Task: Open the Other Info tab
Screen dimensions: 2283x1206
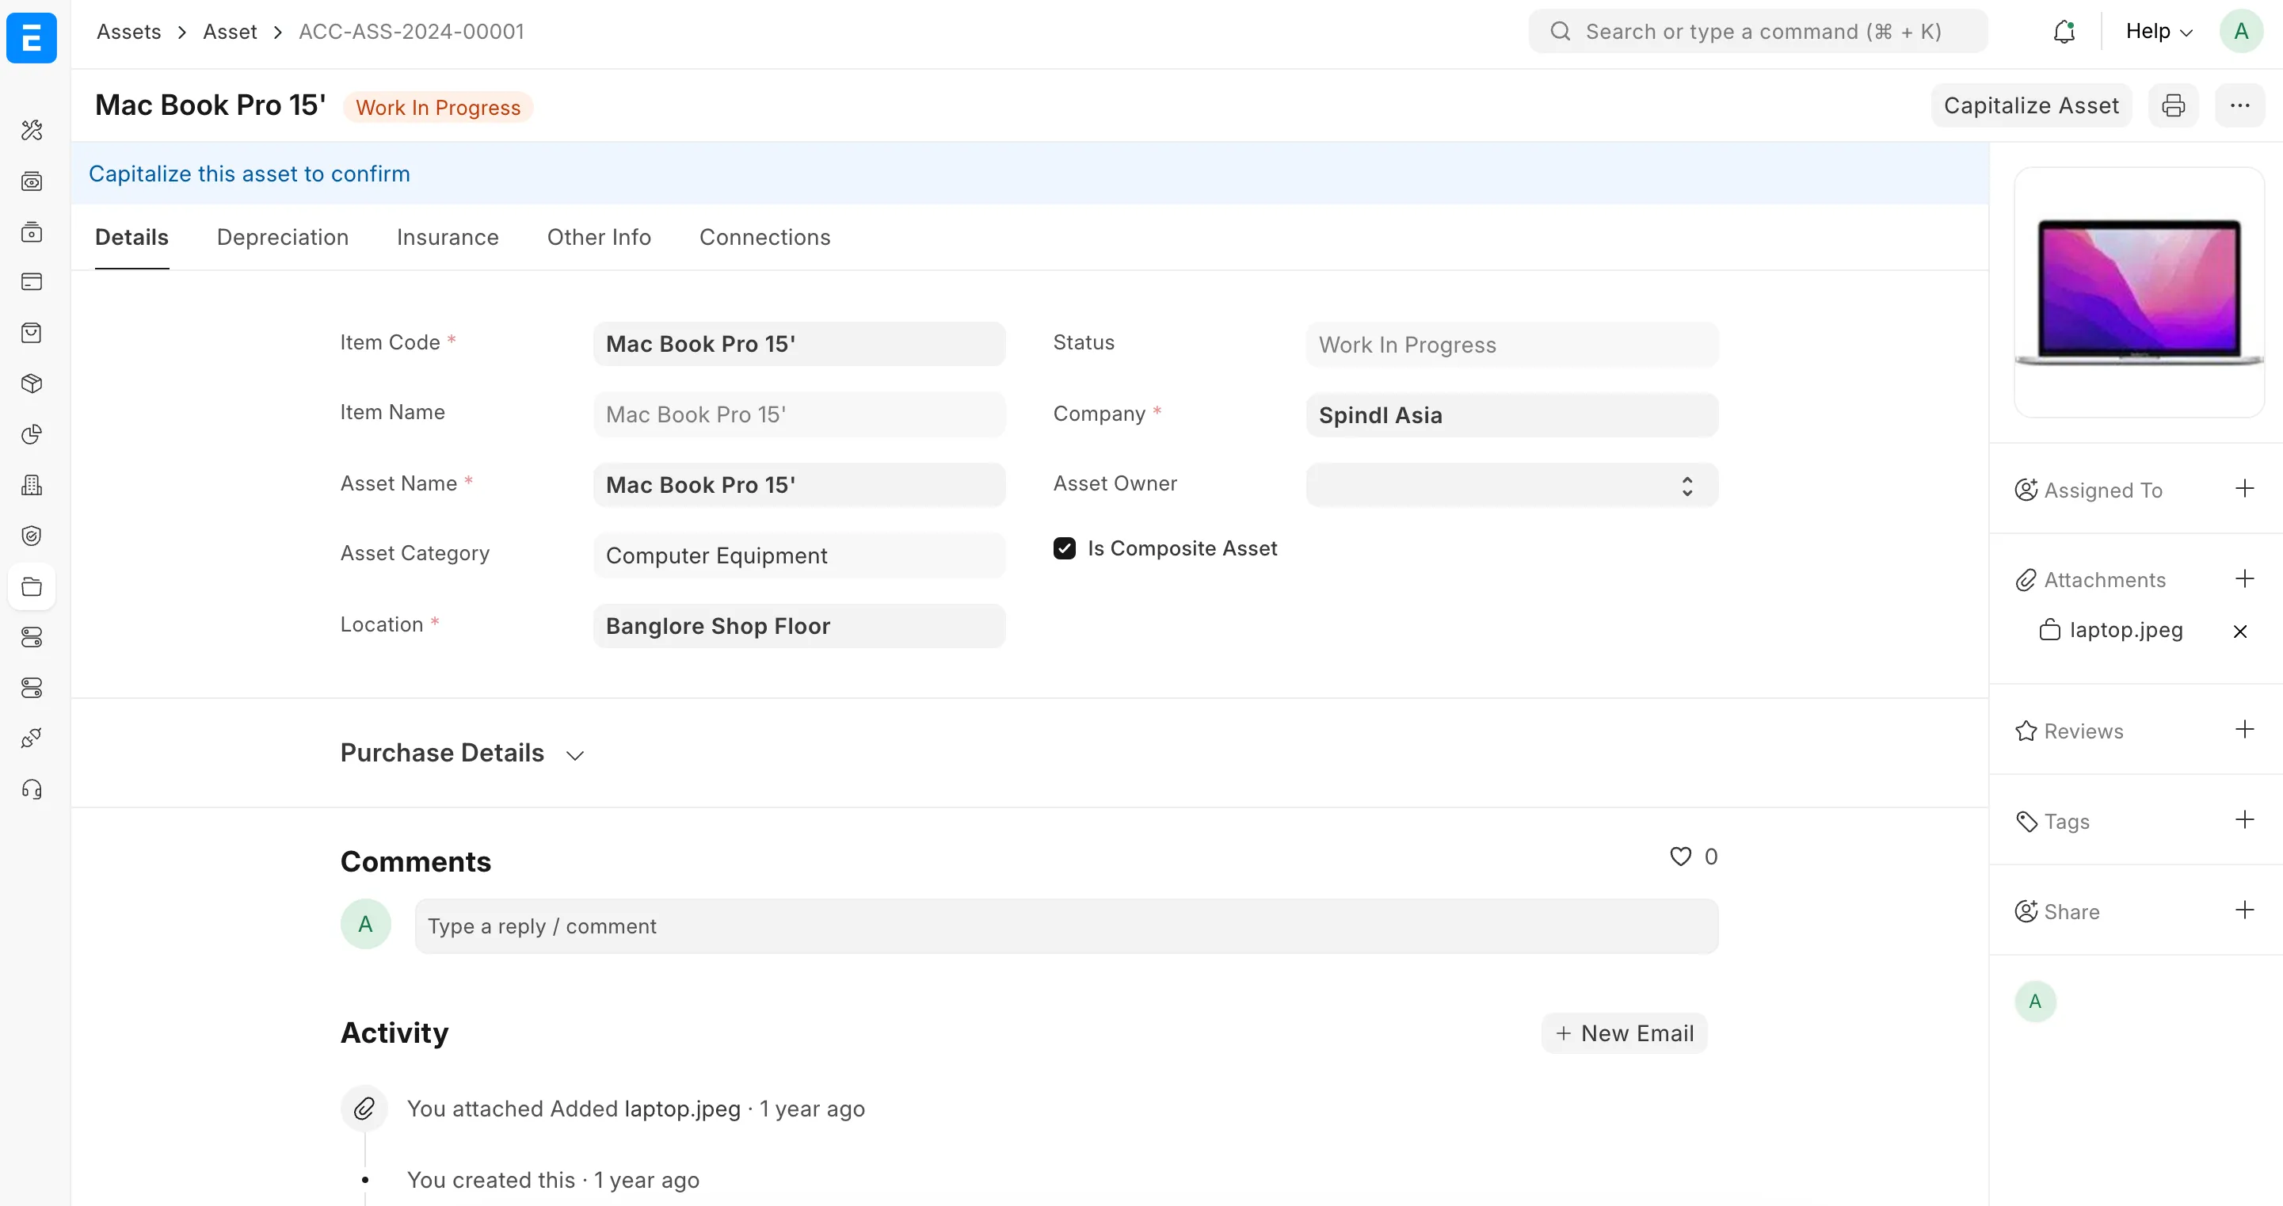Action: coord(598,237)
